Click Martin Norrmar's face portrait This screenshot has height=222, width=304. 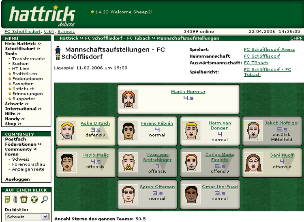[x=128, y=99]
